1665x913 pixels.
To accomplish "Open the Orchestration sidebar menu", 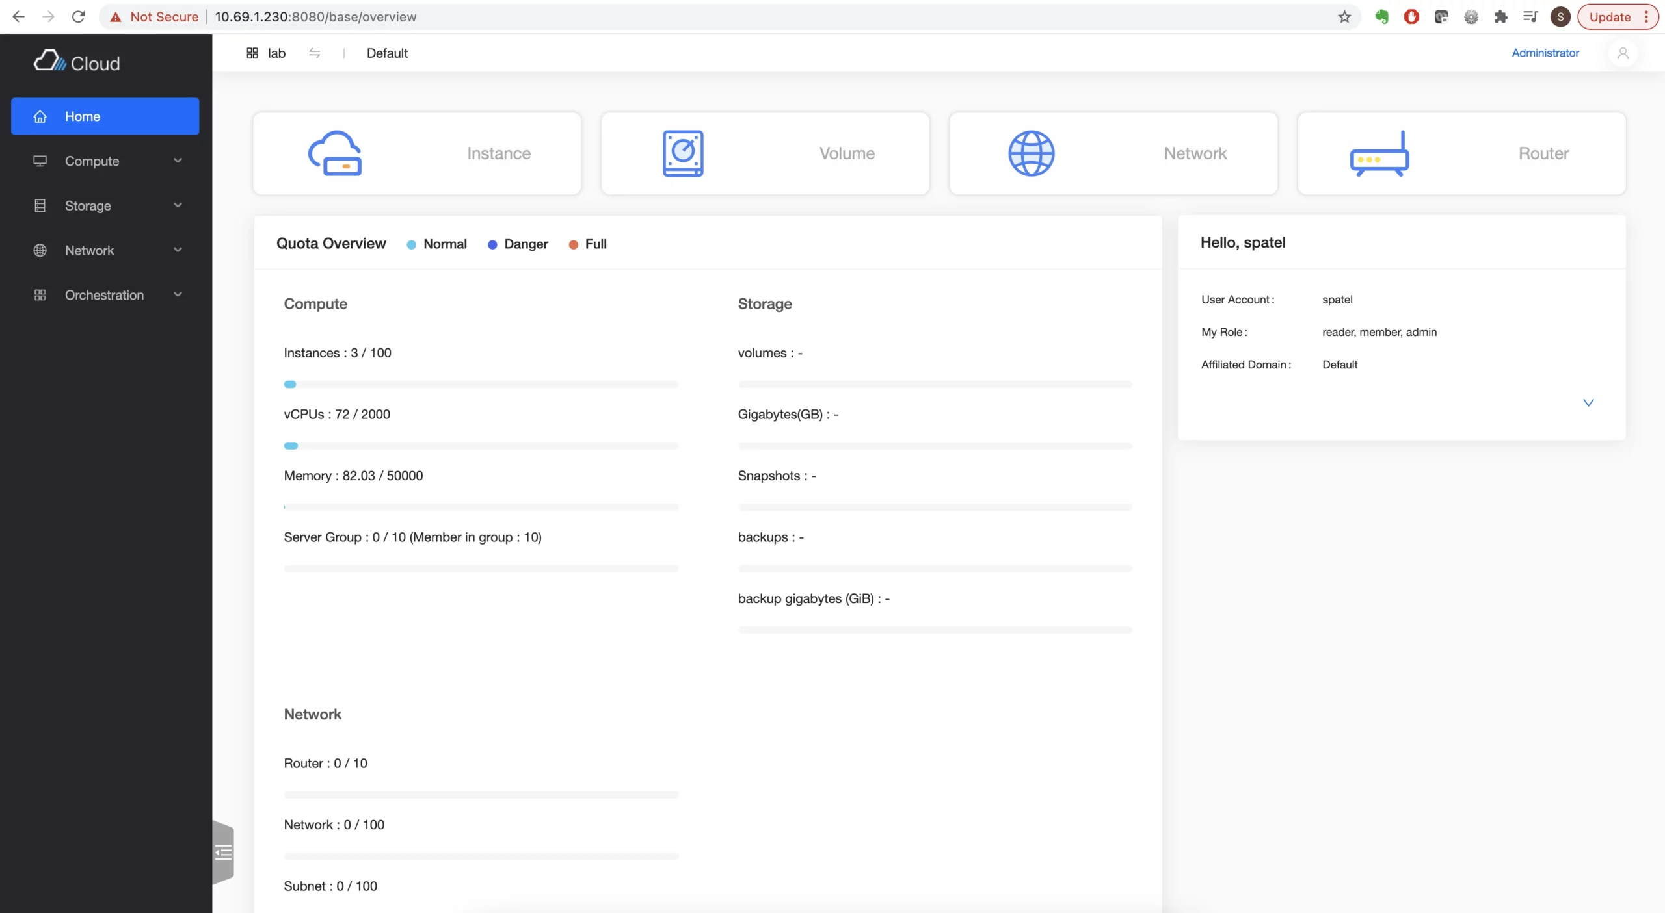I will pos(105,295).
